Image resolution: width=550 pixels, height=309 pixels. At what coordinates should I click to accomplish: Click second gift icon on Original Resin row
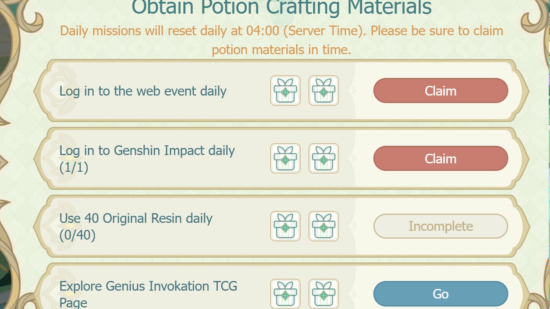pos(324,226)
